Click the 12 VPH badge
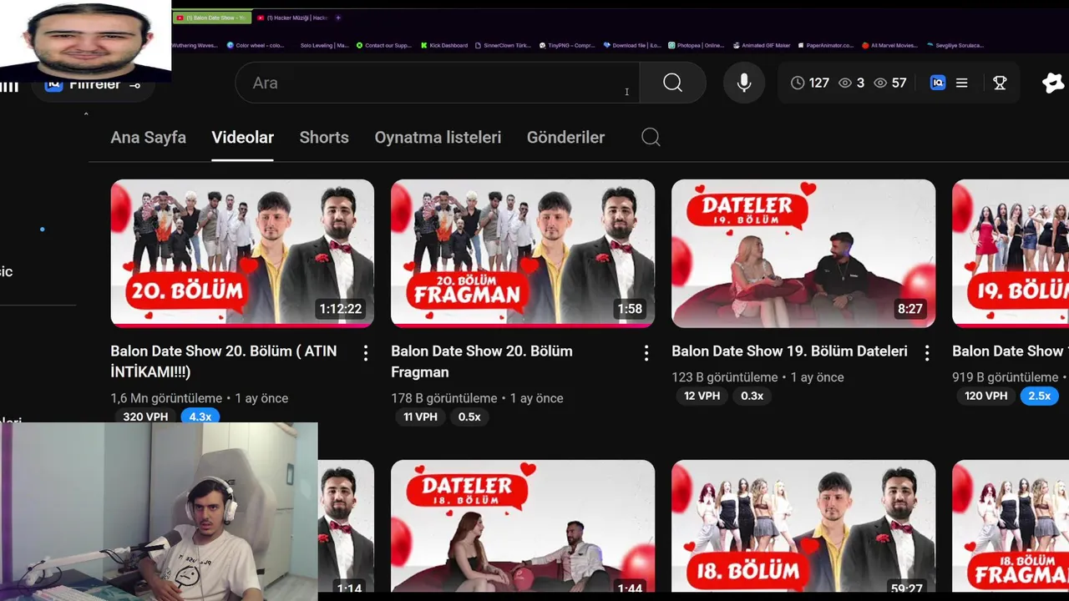This screenshot has height=601, width=1069. (702, 396)
